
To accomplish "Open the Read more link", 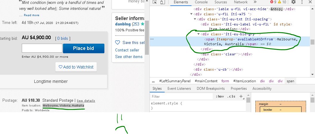I will 32,15.
